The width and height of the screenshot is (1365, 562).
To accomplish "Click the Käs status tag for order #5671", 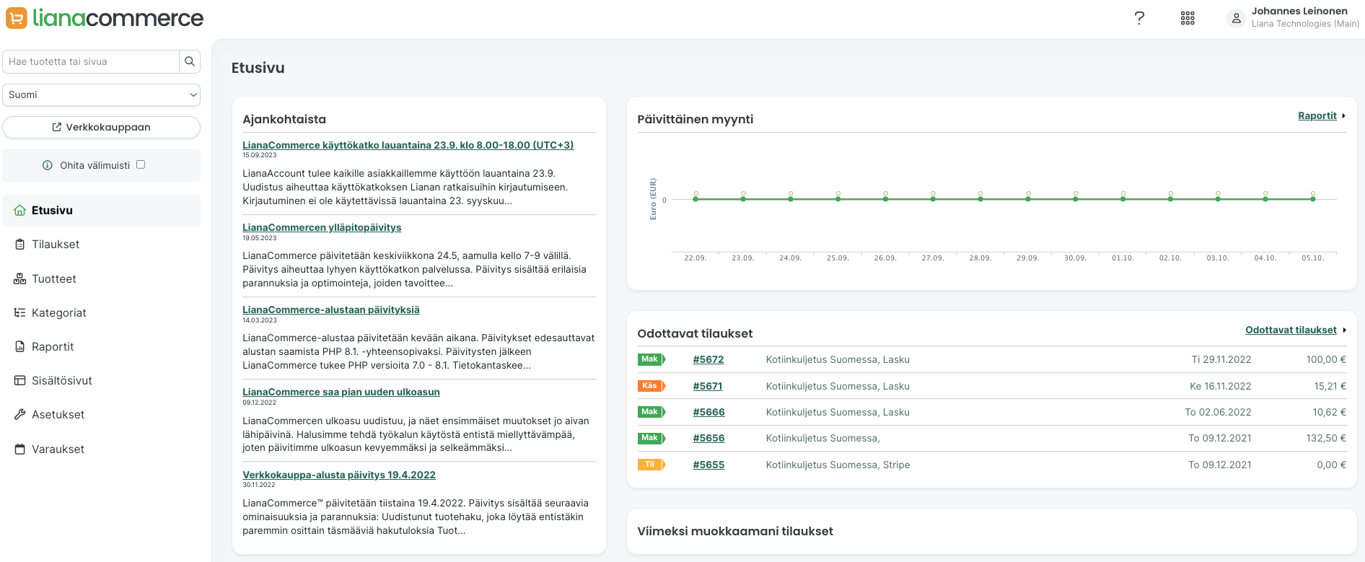I will click(x=651, y=386).
